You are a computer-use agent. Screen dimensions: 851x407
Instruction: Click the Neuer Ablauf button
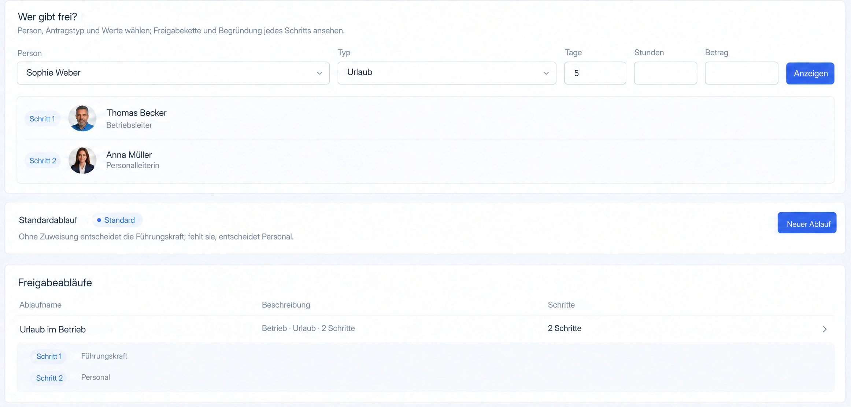point(807,223)
